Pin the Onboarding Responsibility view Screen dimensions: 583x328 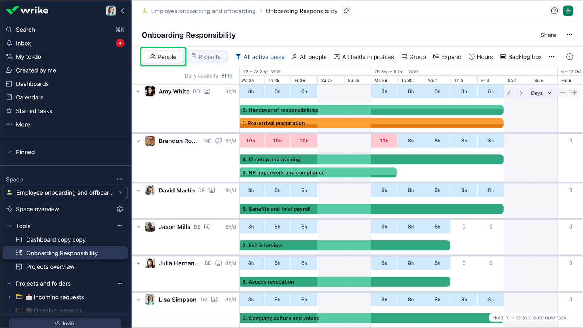click(x=346, y=11)
